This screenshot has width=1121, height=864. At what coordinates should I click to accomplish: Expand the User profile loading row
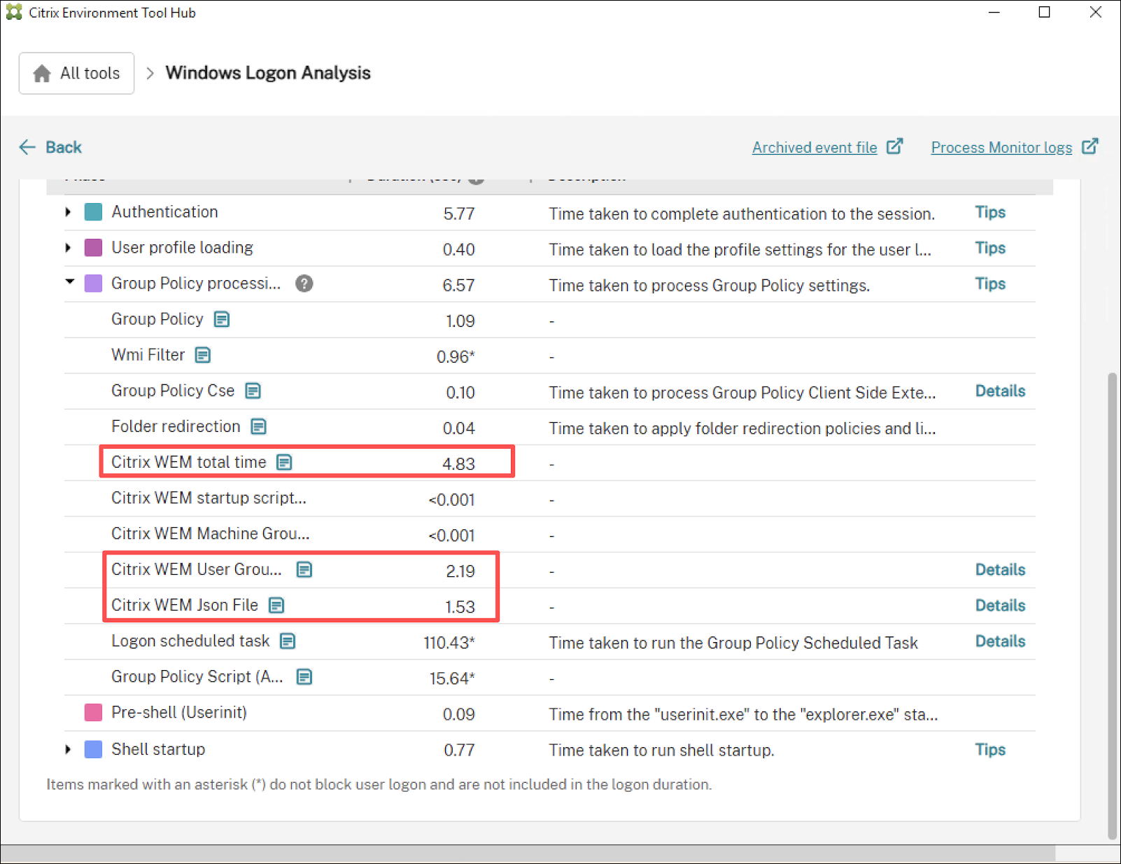click(x=68, y=248)
